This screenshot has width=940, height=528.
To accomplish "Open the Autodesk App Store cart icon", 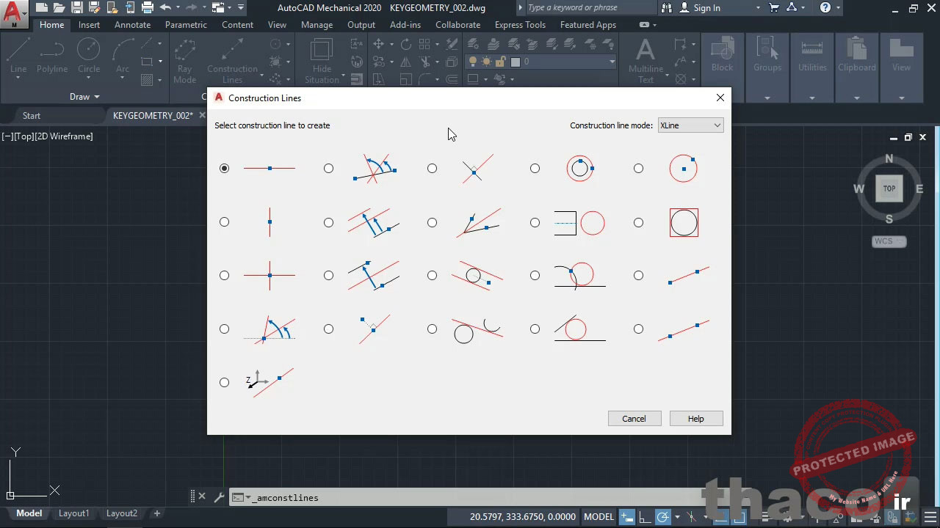I will [773, 8].
